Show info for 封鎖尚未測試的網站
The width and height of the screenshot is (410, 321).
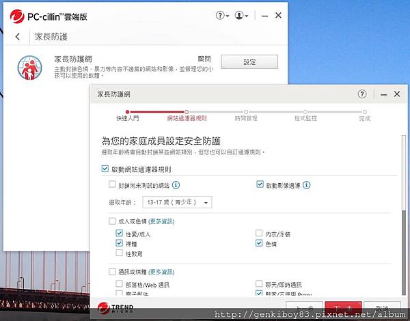(x=176, y=185)
